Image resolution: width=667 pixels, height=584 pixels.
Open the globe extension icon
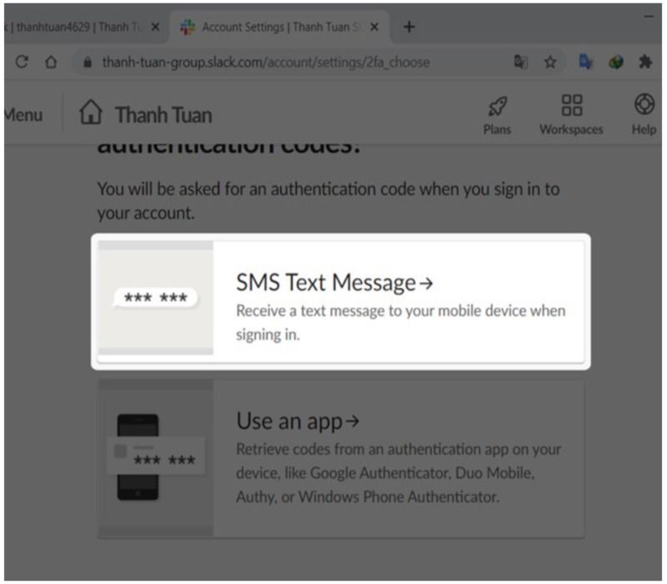(616, 62)
